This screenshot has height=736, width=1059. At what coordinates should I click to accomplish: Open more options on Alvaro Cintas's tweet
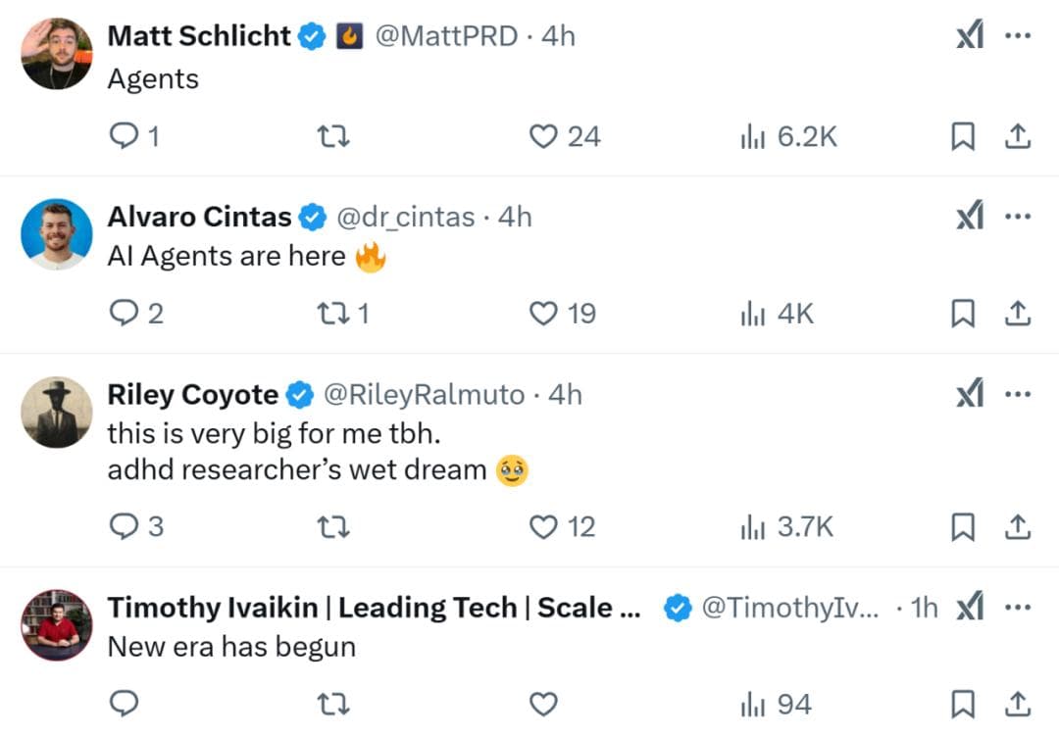tap(1018, 217)
